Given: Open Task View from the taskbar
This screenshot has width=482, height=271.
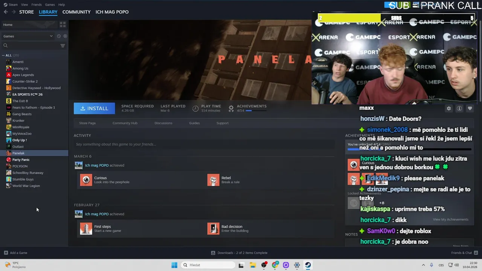Looking at the screenshot, I should tap(241, 265).
